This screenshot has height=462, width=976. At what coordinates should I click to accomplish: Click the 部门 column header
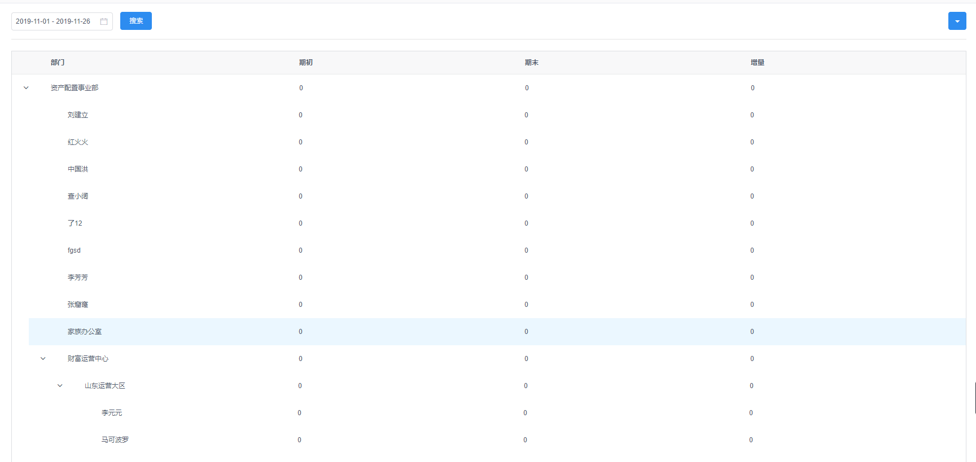(x=58, y=63)
